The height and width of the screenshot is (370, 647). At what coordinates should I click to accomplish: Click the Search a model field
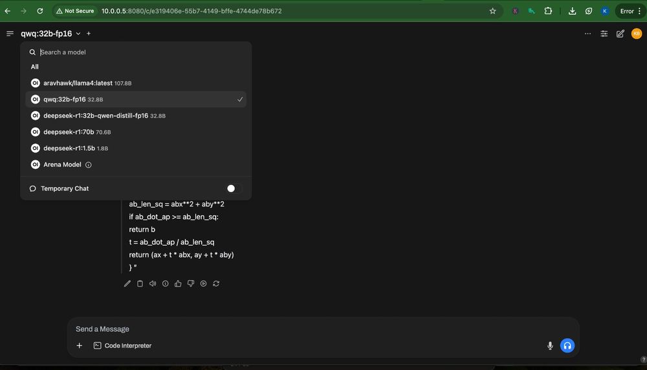[136, 52]
